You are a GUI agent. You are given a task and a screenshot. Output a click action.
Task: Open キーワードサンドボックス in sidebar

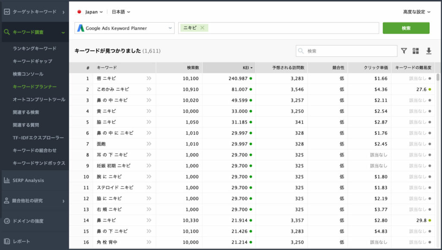(39, 163)
